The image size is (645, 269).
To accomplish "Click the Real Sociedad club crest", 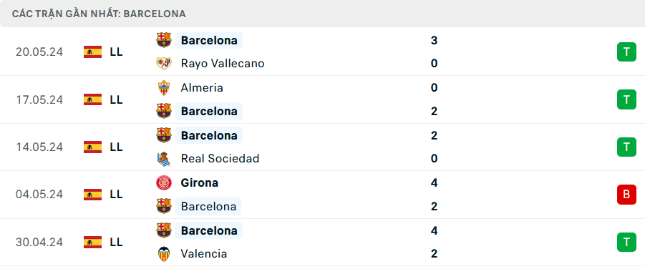I will (x=164, y=159).
